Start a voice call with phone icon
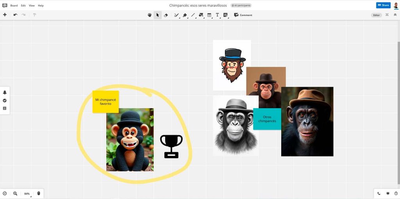Image resolution: width=400 pixels, height=199 pixels. (x=379, y=193)
